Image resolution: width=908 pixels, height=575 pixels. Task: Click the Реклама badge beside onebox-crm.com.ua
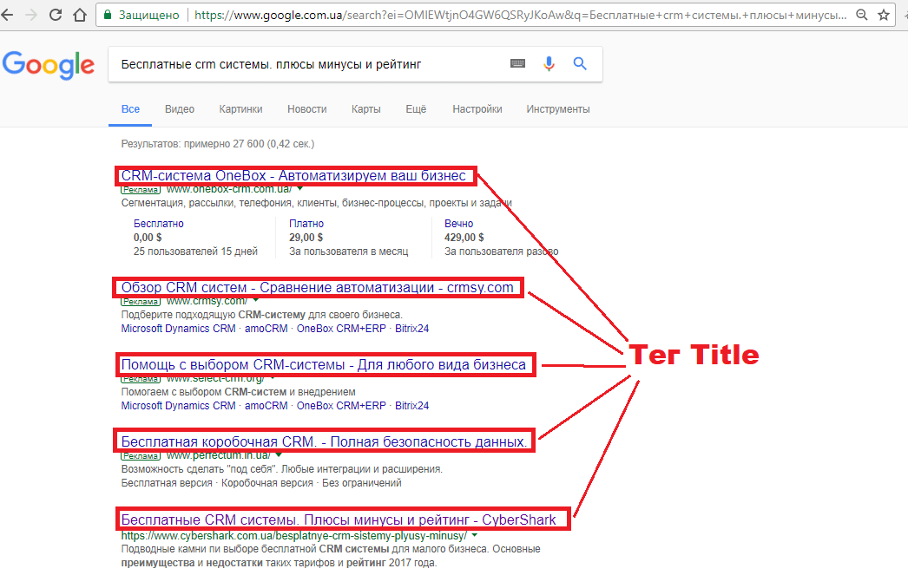(141, 189)
